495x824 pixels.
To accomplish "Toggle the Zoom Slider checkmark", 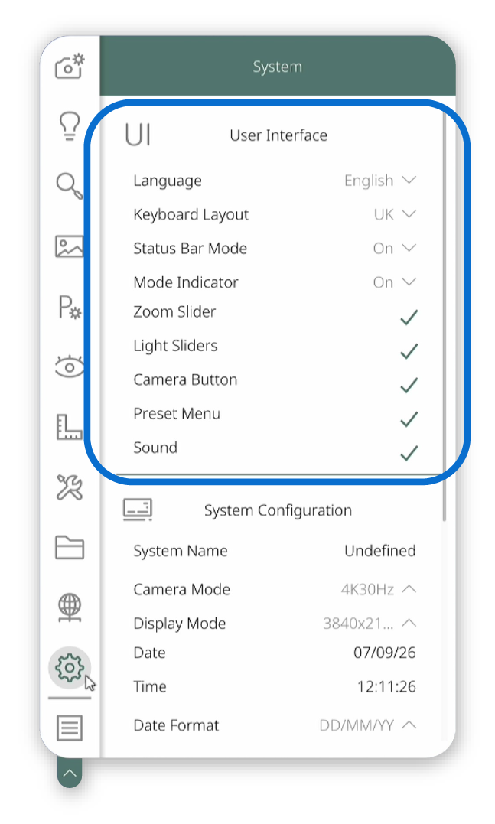I will [409, 317].
